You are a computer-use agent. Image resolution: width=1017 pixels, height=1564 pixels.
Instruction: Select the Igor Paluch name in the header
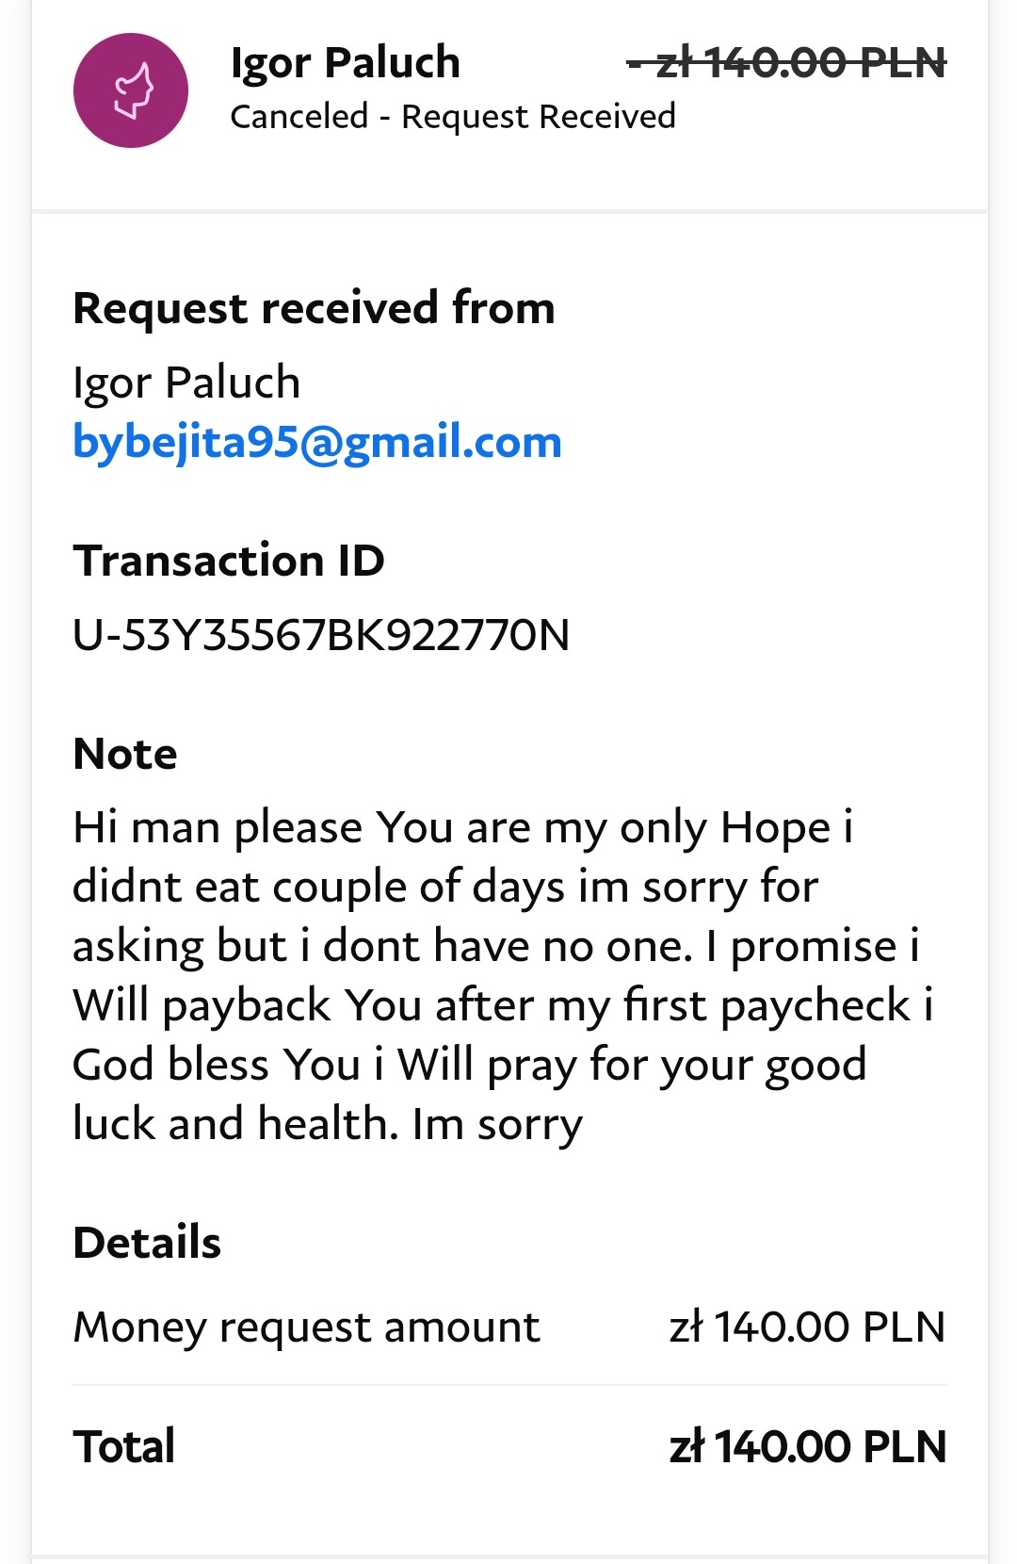point(345,63)
